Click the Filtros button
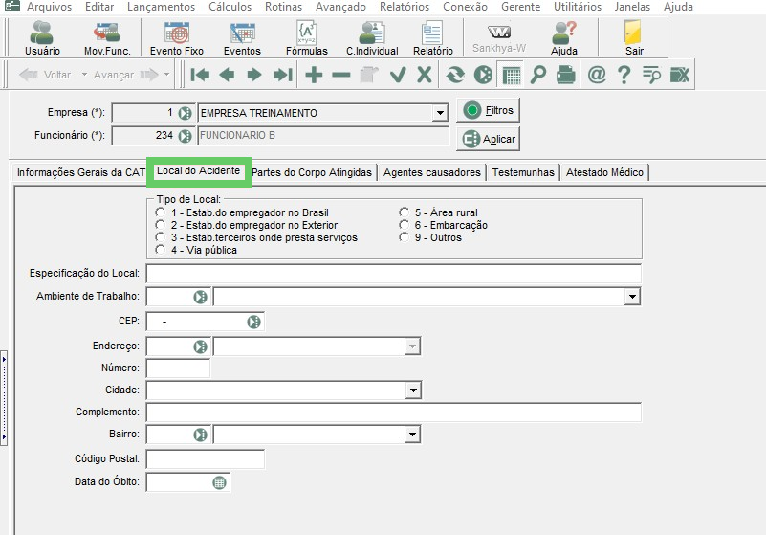 click(x=488, y=110)
